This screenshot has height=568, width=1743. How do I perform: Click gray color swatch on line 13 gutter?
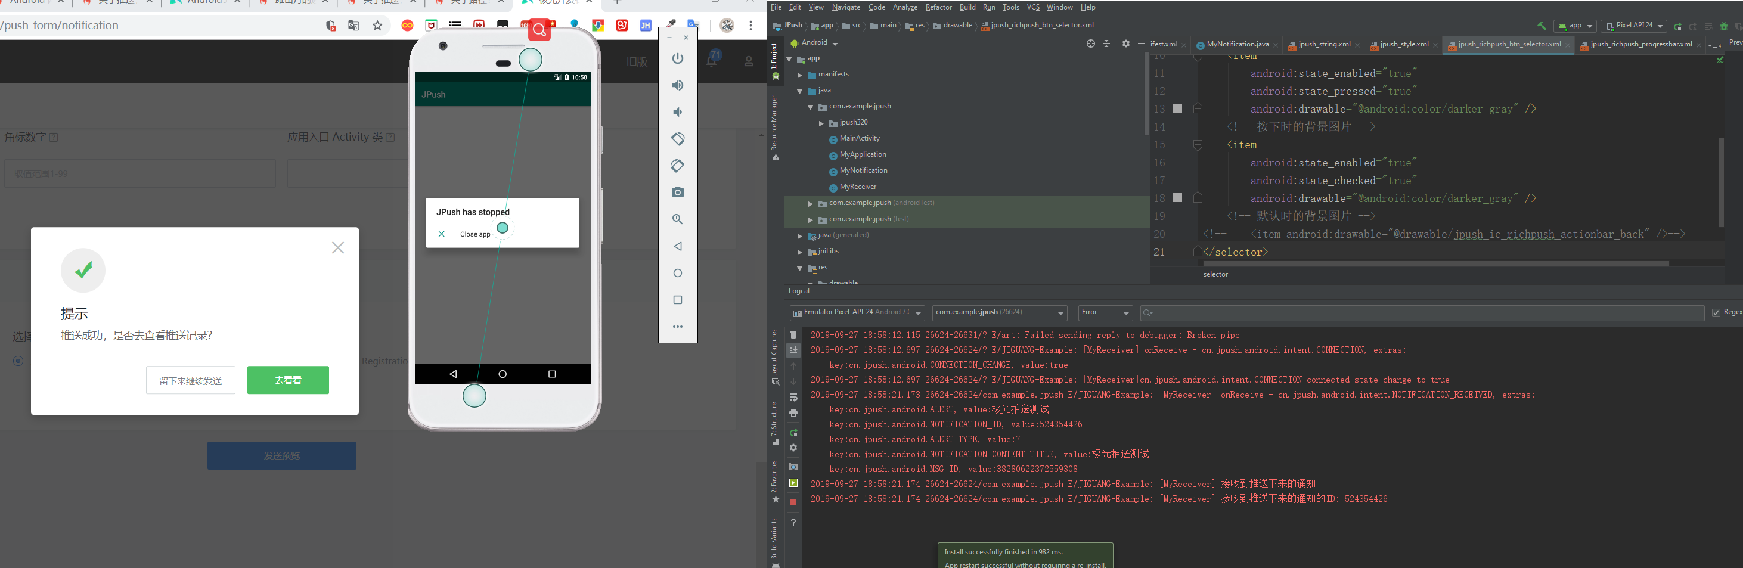pyautogui.click(x=1177, y=108)
